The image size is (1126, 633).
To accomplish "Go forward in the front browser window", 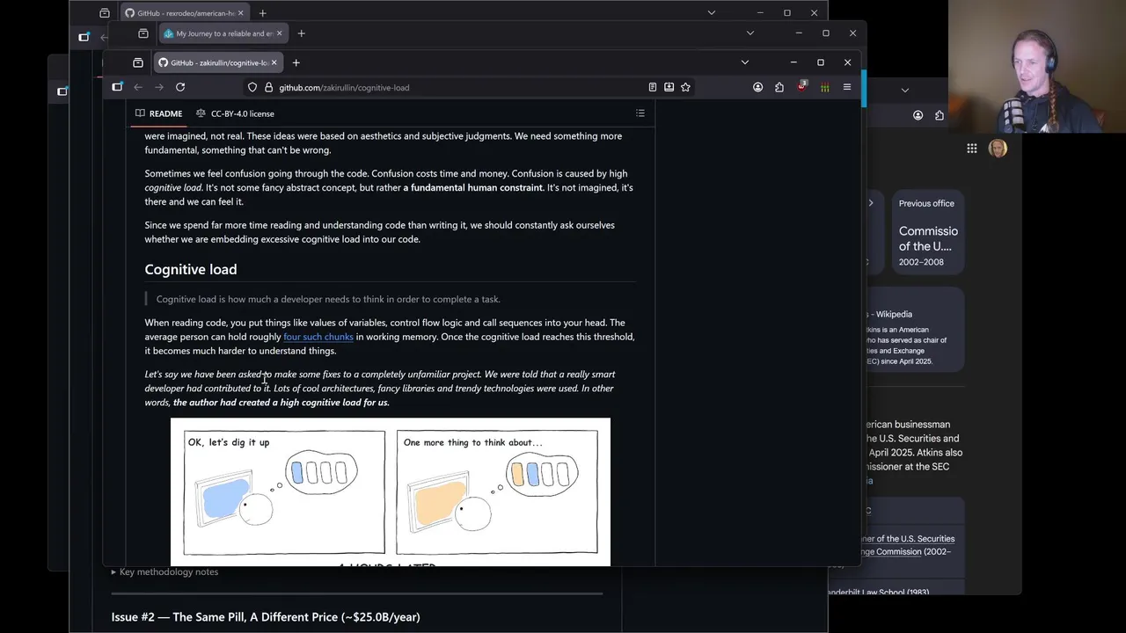I will pos(159,87).
